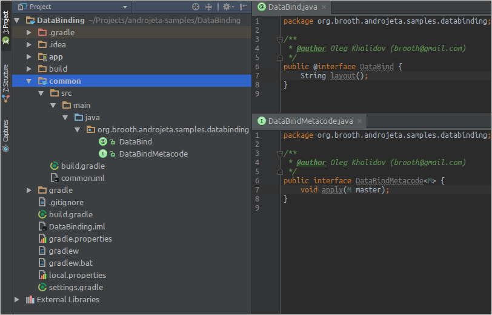Click the Collapse All icon in Project panel
The width and height of the screenshot is (492, 315).
[209, 7]
